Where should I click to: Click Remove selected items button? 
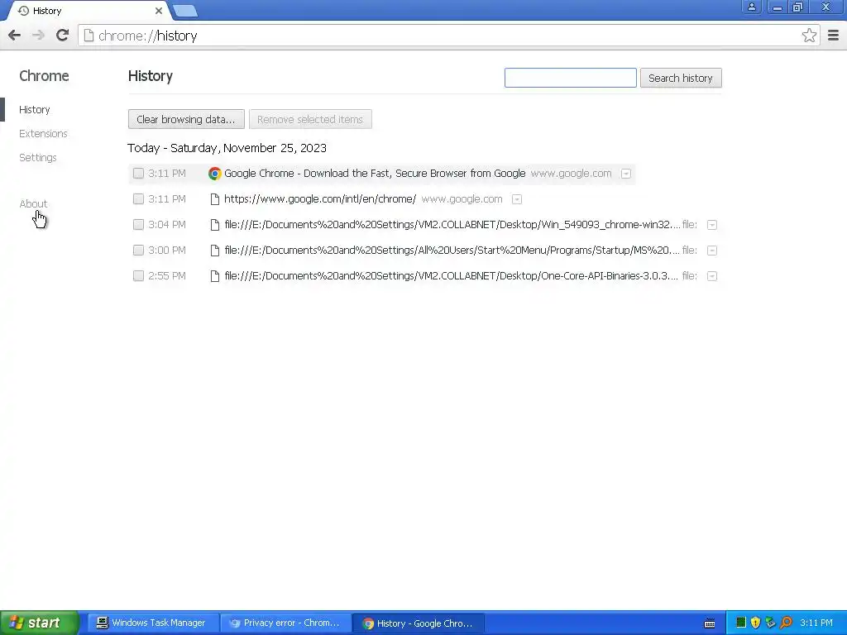310,119
